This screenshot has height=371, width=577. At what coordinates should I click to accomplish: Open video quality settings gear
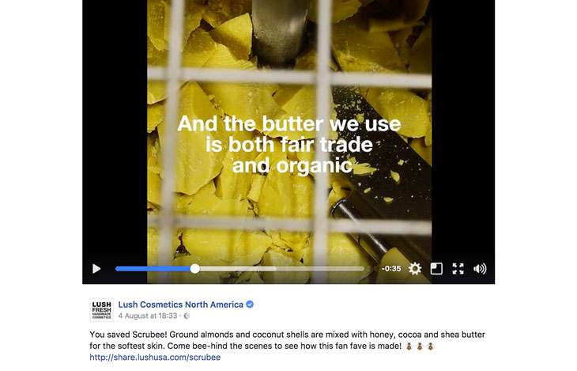(415, 269)
